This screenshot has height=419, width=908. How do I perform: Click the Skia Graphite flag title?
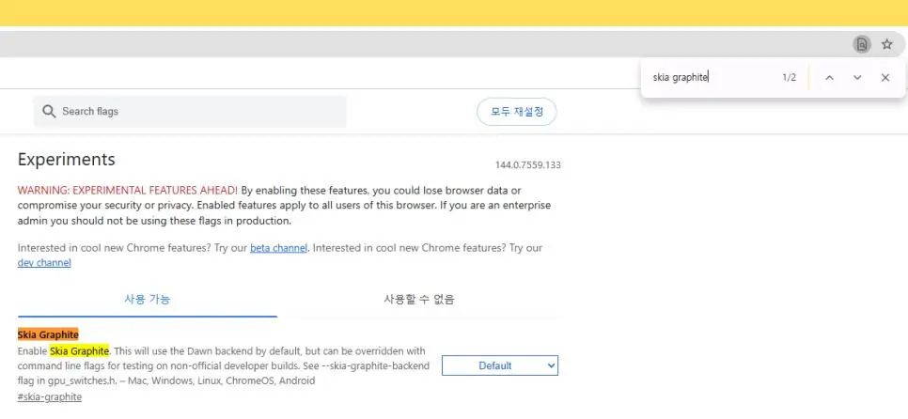pyautogui.click(x=48, y=334)
